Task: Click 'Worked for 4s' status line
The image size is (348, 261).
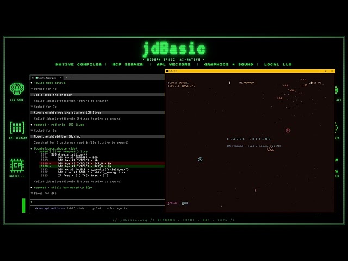Action: (45, 89)
